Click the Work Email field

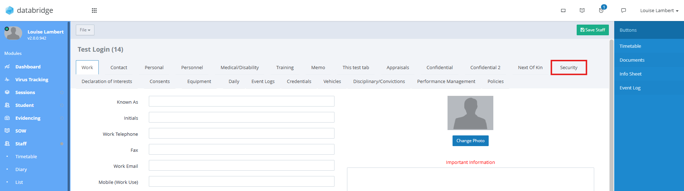pos(241,165)
